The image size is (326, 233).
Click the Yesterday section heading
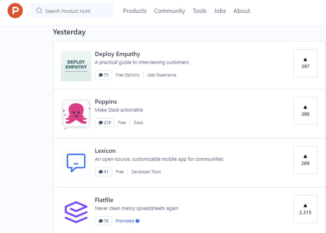(69, 32)
